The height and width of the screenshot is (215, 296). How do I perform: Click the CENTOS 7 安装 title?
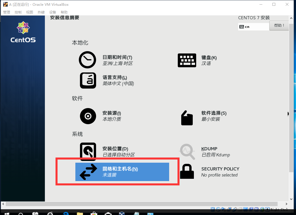254,18
